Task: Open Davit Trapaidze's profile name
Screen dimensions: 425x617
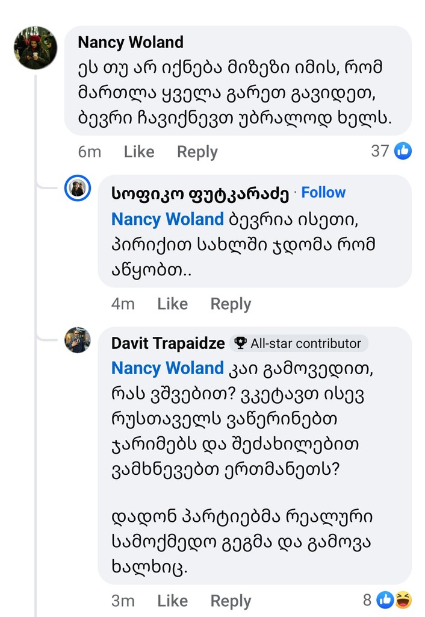Action: (168, 343)
